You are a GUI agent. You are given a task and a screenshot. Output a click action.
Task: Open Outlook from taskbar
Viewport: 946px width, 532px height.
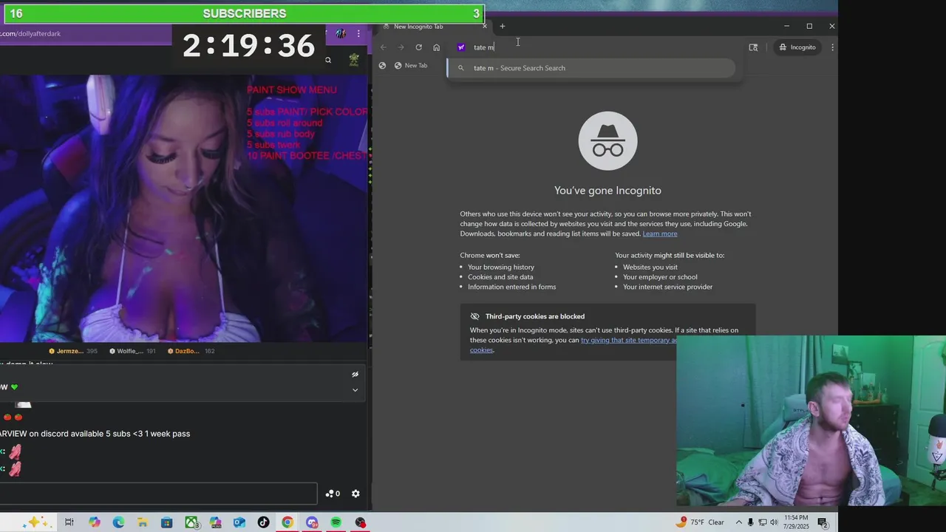pyautogui.click(x=239, y=522)
